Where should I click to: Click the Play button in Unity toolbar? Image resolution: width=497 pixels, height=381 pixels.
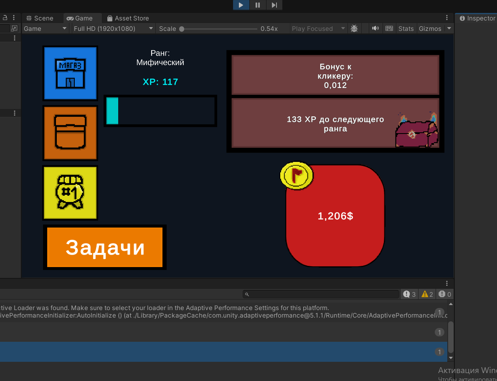click(241, 5)
